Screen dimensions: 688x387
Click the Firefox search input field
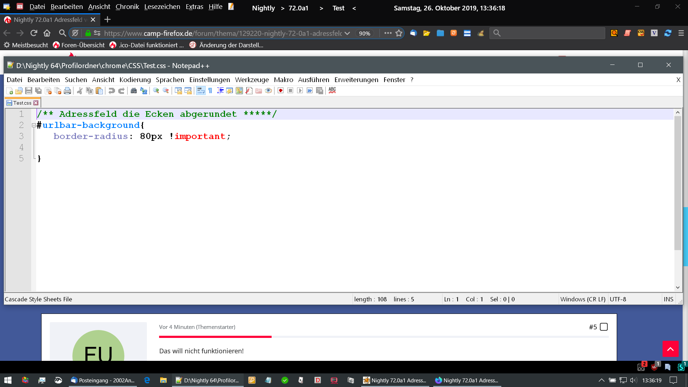click(x=552, y=33)
